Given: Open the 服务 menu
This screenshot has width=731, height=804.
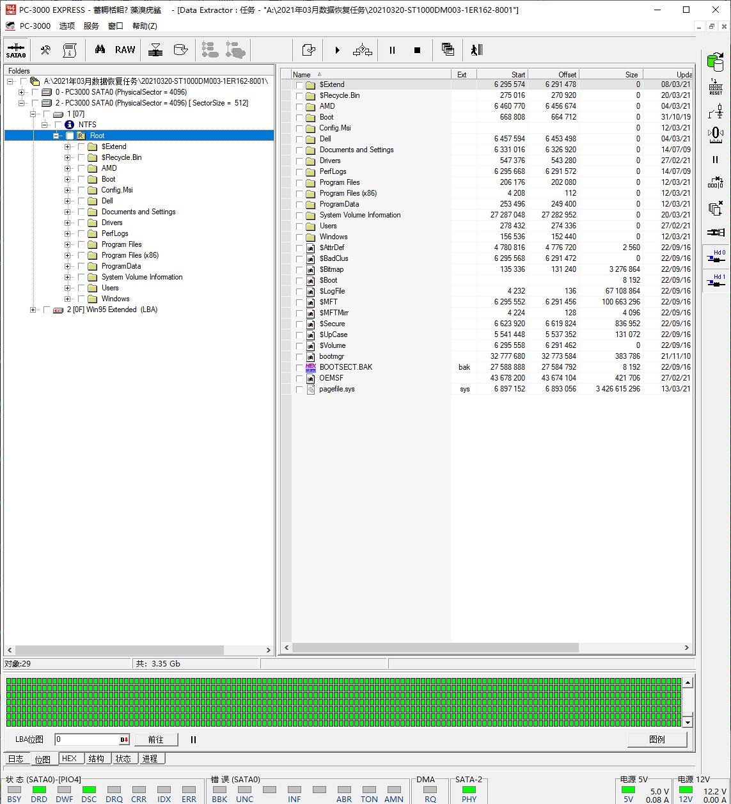Looking at the screenshot, I should click(91, 26).
